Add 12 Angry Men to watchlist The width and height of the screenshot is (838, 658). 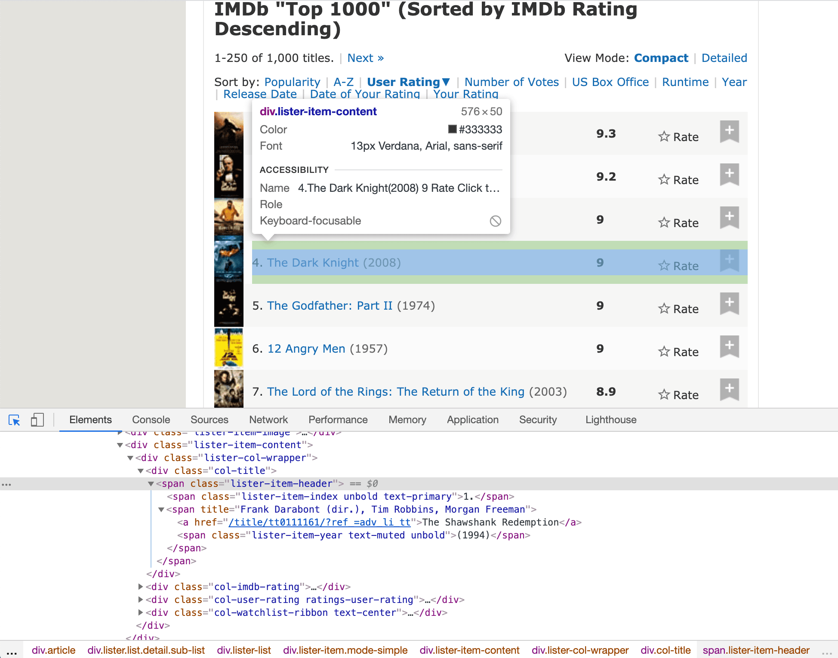point(730,346)
